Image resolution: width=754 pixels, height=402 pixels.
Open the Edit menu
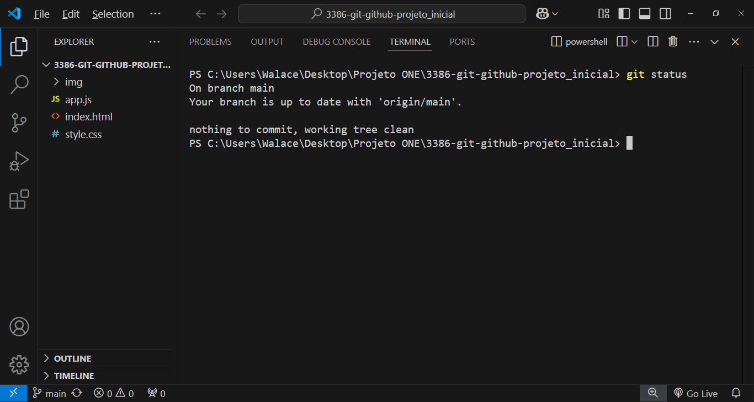(x=71, y=14)
